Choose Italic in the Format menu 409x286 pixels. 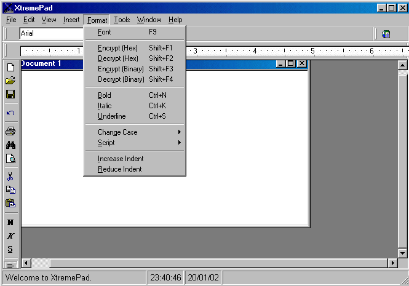coord(135,106)
